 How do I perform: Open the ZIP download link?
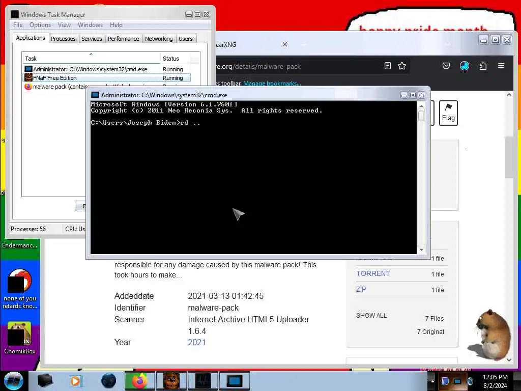click(361, 289)
